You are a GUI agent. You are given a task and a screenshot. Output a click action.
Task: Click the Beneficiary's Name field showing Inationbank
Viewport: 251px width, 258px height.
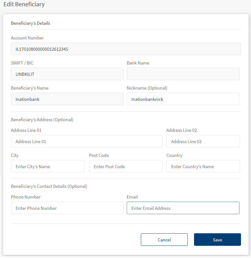67,99
